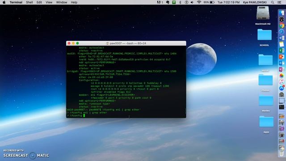This screenshot has width=286, height=161.
Task: Launch Safari from the dock
Action: pyautogui.click(x=282, y=32)
